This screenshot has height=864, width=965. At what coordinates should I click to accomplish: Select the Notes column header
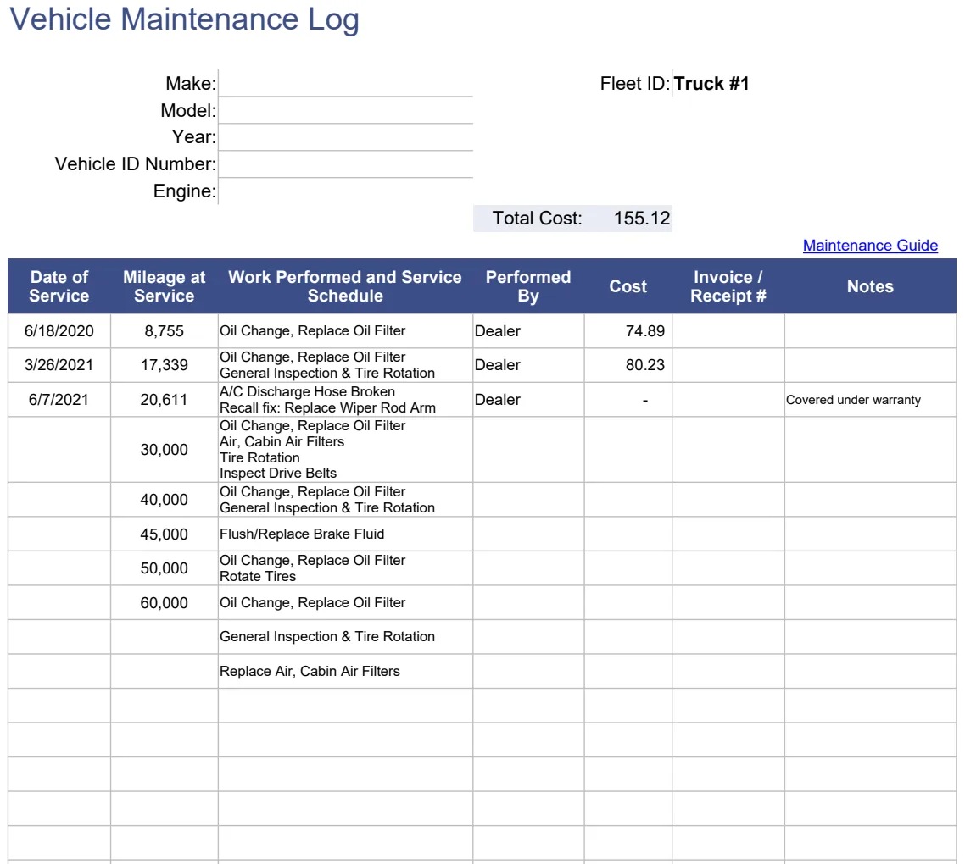(870, 286)
